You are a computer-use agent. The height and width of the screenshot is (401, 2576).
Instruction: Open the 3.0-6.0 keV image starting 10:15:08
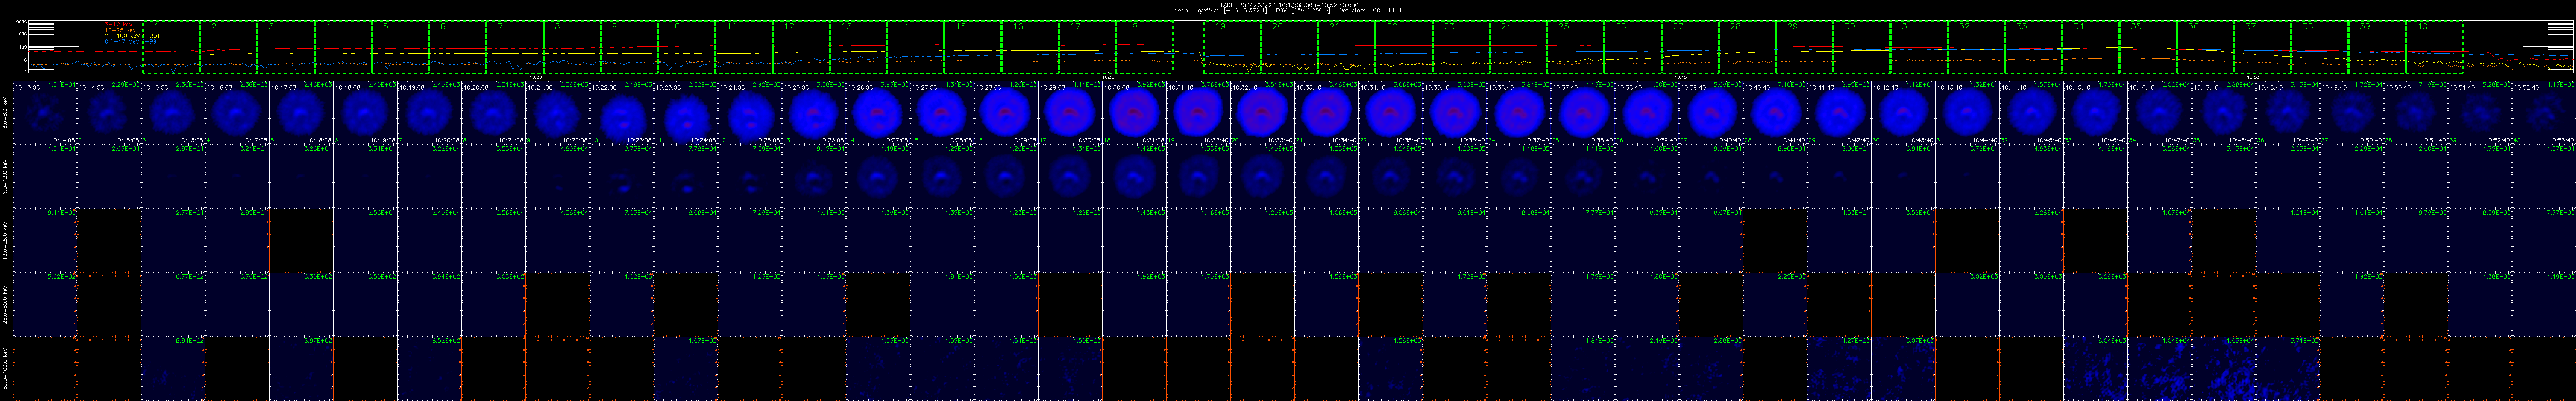pos(173,113)
